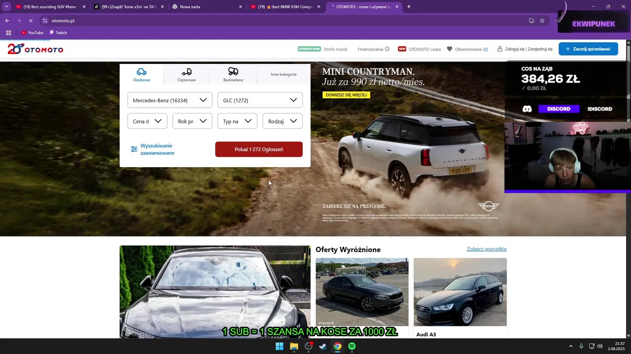Select the Osobowe car category tab
This screenshot has height=354, width=631.
pos(141,75)
